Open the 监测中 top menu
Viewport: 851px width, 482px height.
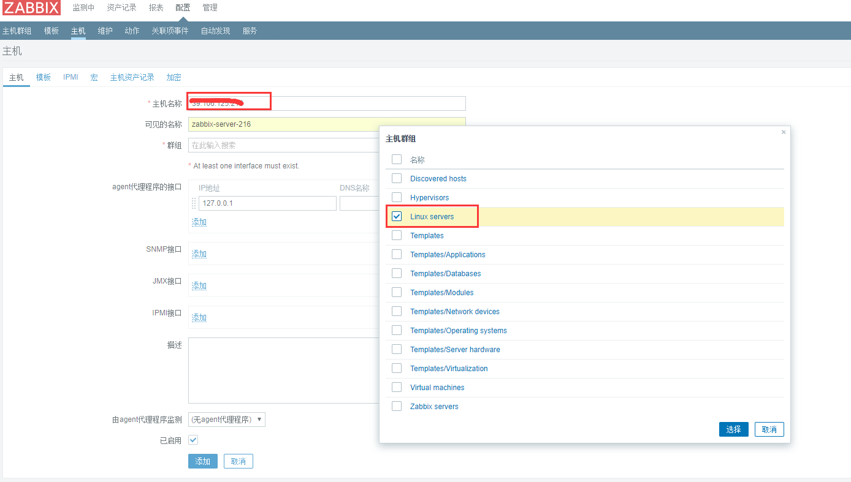point(83,7)
